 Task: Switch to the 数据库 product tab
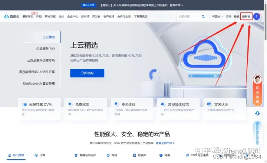tap(139, 155)
